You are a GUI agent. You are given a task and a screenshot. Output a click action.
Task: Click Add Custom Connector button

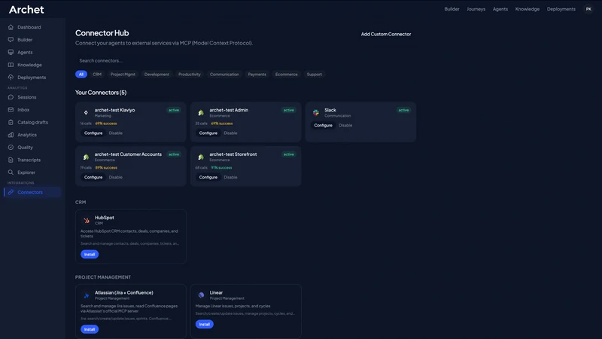(386, 34)
